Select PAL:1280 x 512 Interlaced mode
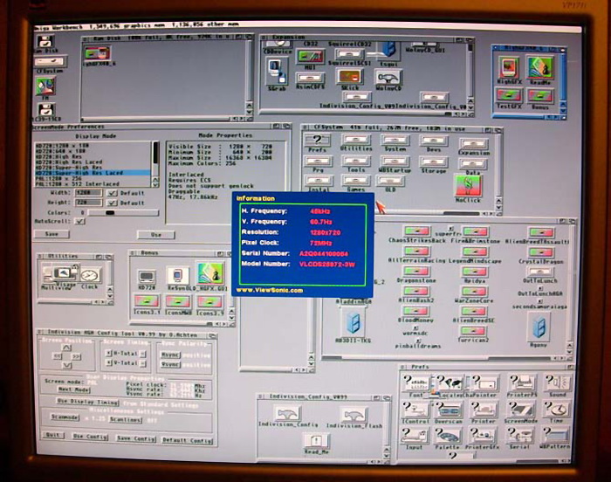The height and width of the screenshot is (482, 611). pos(93,183)
